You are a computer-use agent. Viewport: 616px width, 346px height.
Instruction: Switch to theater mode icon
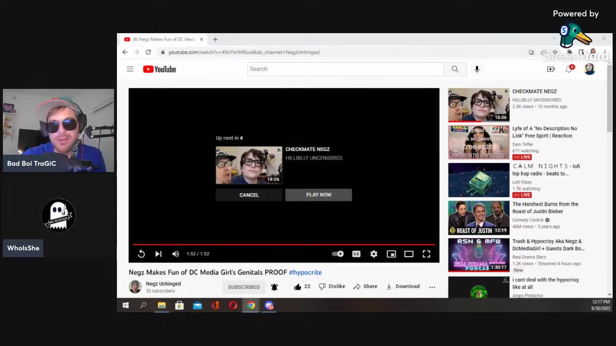(x=409, y=254)
